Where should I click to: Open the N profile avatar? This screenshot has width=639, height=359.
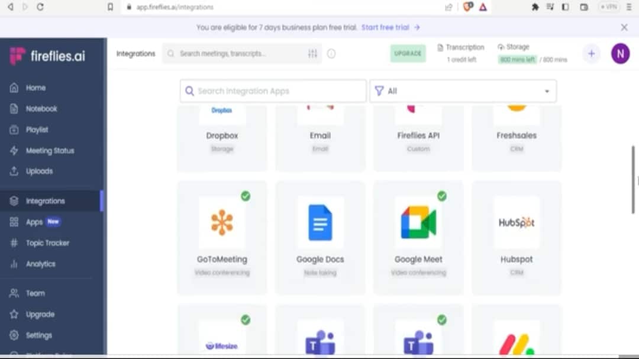click(620, 53)
